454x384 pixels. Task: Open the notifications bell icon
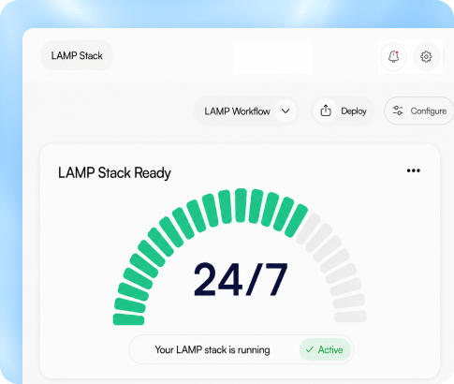click(x=393, y=56)
